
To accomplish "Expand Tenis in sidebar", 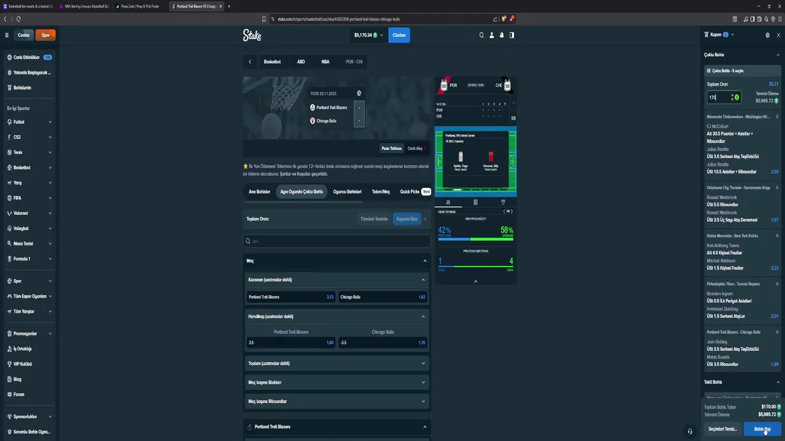I will 29,153.
